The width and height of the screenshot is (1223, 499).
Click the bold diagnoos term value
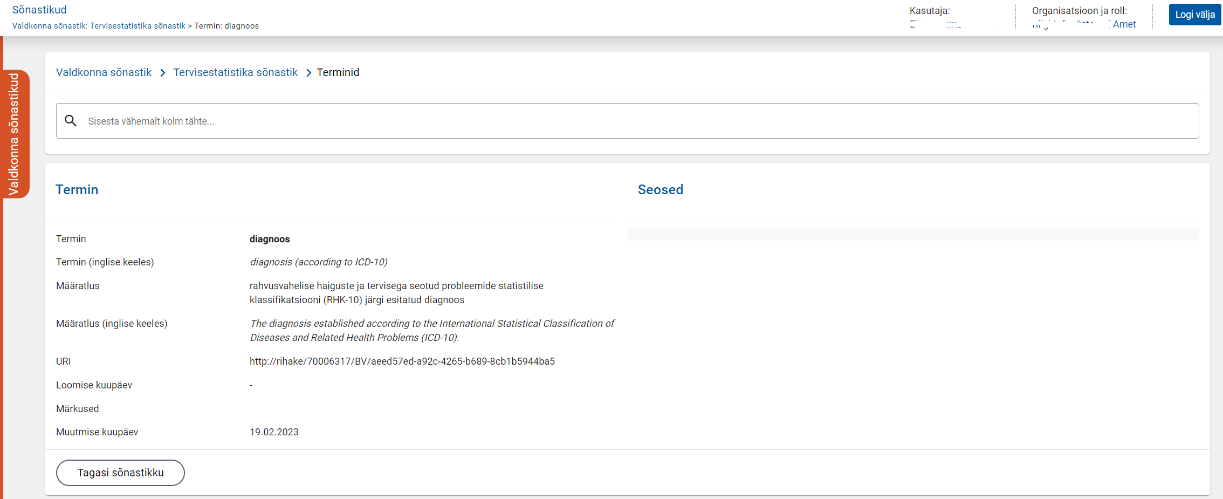click(270, 239)
